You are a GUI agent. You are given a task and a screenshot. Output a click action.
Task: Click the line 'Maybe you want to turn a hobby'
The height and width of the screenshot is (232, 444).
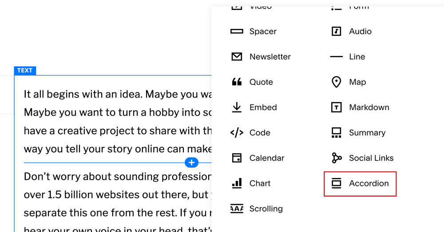coord(118,112)
